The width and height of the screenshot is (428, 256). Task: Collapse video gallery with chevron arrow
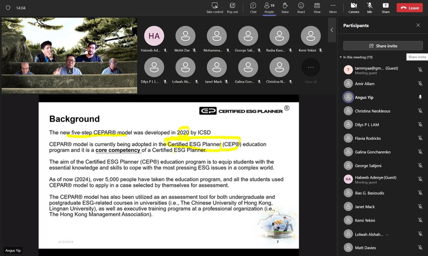click(331, 30)
